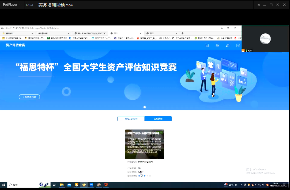Click the MP4 format label in title bar
The height and width of the screenshot is (190, 290).
click(x=30, y=5)
